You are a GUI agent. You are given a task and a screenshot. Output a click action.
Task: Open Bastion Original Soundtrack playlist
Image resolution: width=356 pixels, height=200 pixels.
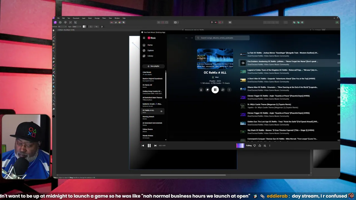(x=153, y=80)
